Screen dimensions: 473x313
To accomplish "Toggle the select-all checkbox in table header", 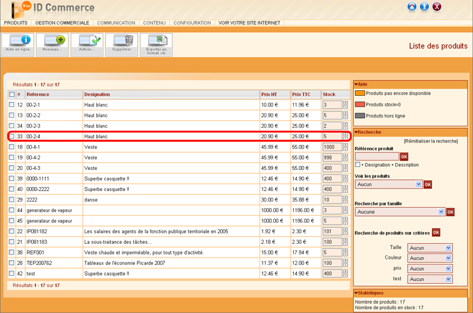I will tap(12, 95).
